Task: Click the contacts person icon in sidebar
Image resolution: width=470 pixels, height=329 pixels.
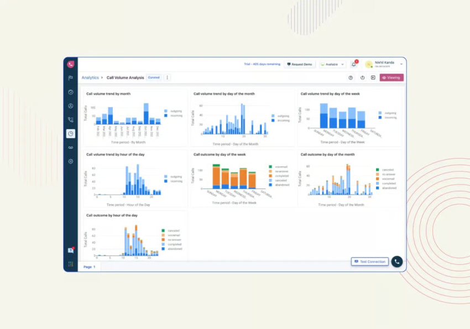Action: [71, 106]
